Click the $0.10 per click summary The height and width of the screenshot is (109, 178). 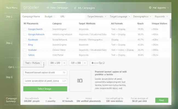pyautogui.click(x=139, y=101)
